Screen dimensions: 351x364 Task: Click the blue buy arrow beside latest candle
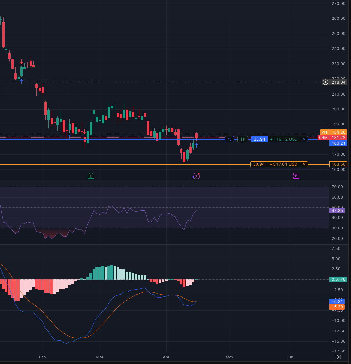[196, 145]
